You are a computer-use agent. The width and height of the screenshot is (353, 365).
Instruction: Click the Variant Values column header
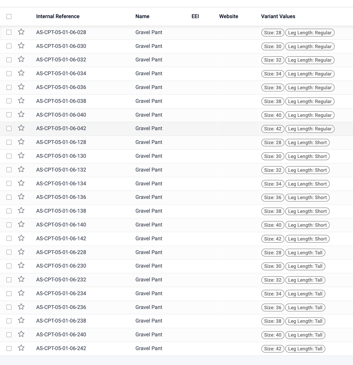[x=278, y=16]
